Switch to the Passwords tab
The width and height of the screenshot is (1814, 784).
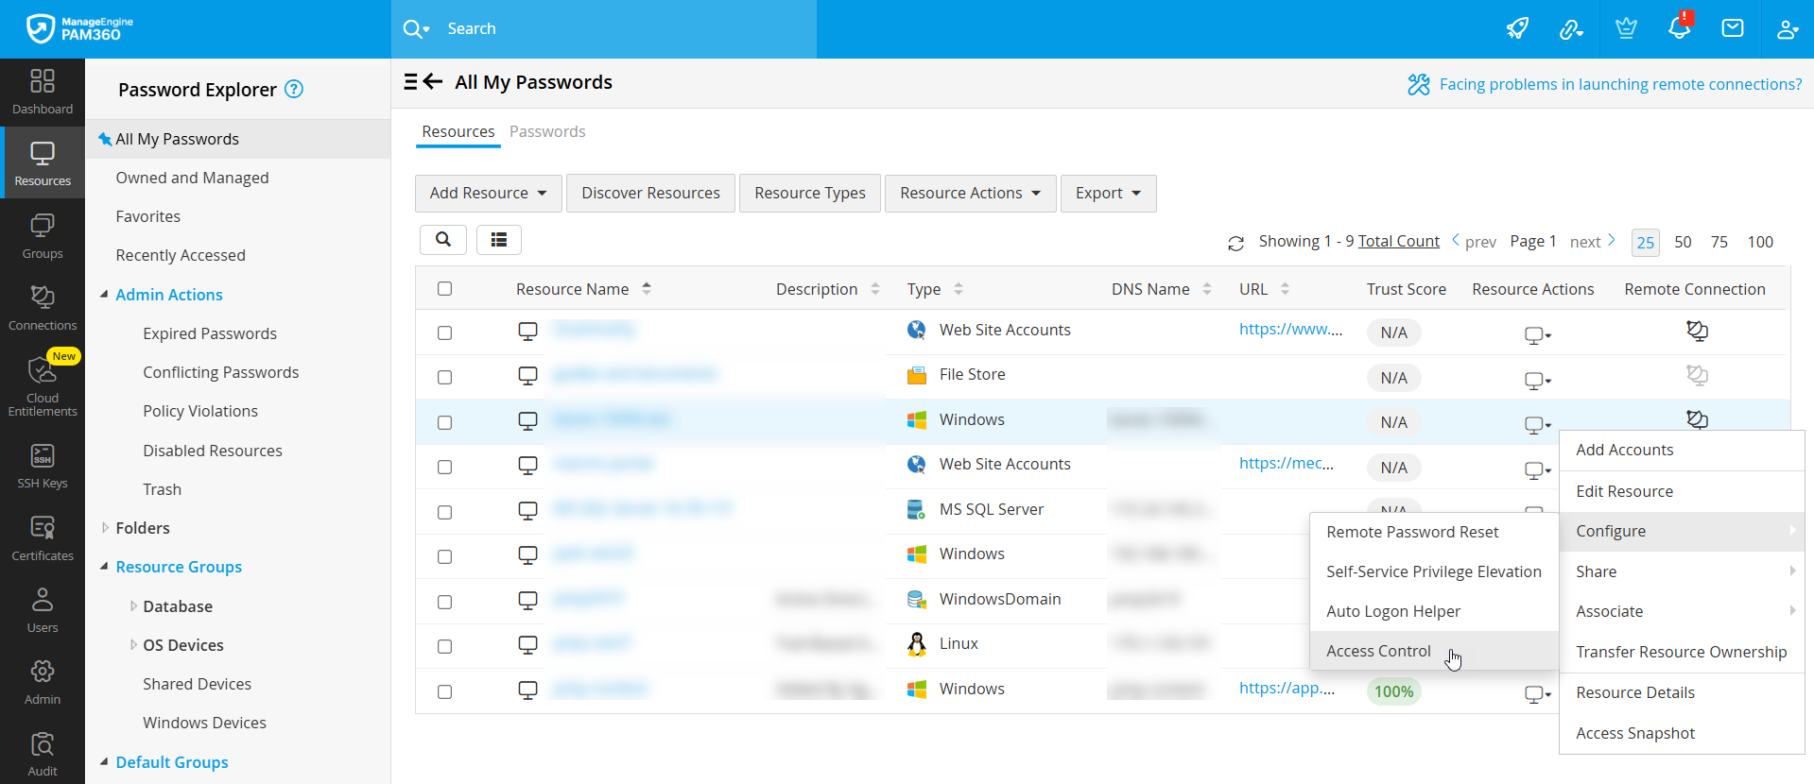[547, 131]
